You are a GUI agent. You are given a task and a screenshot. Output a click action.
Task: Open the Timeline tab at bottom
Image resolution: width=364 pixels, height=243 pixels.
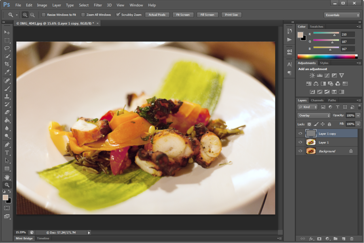(x=43, y=238)
